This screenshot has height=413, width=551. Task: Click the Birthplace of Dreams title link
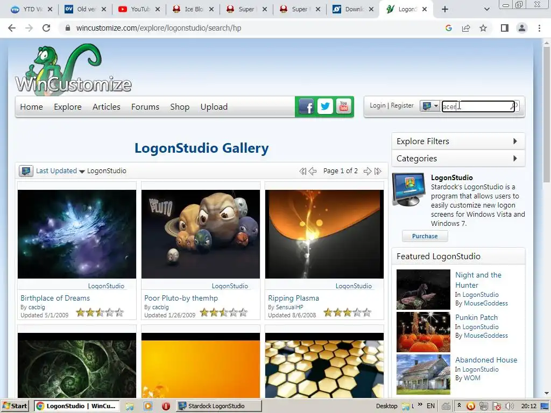(x=55, y=298)
